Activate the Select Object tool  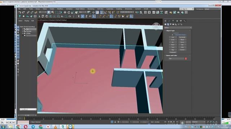pyautogui.click(x=49, y=13)
